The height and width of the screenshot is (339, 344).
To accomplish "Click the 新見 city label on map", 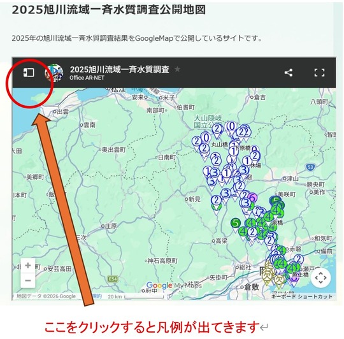I will pos(192,199).
